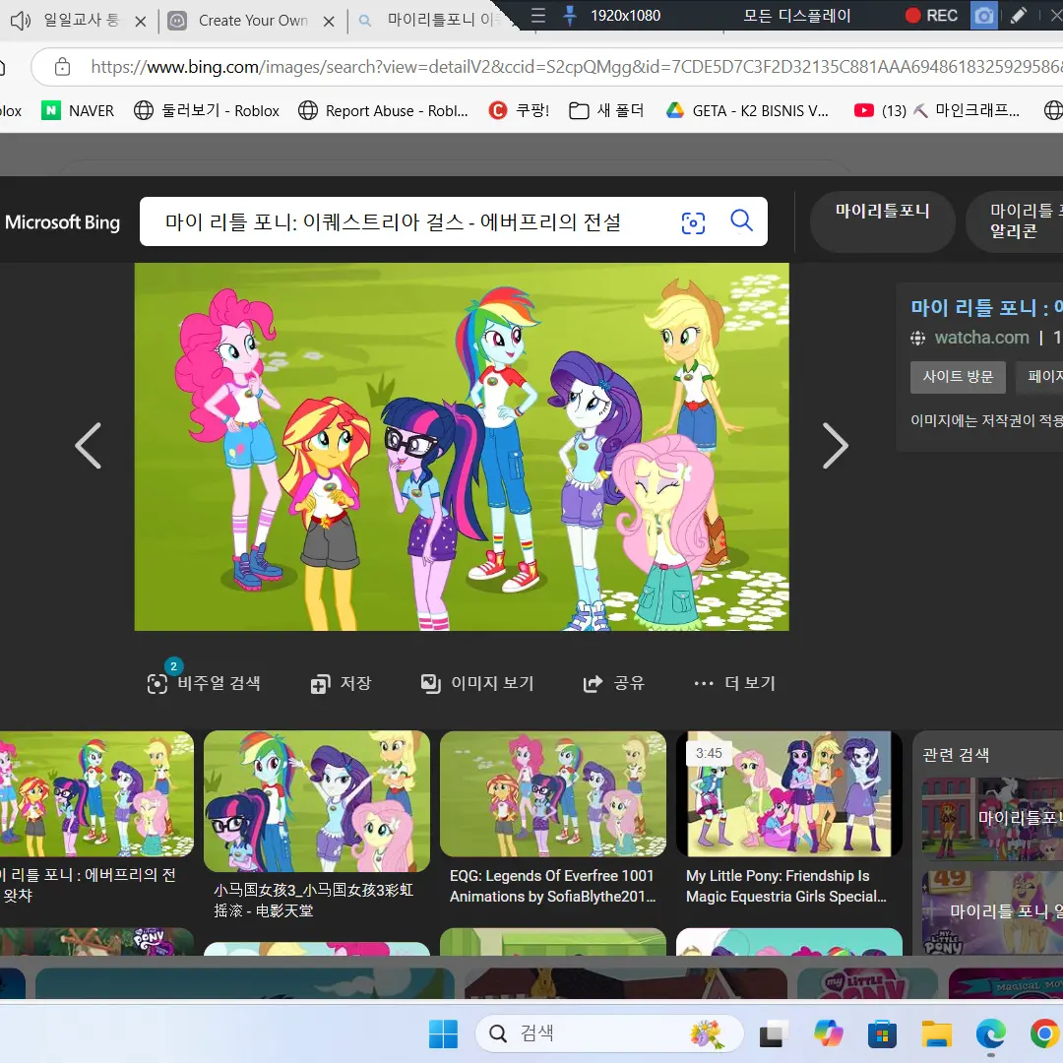This screenshot has width=1063, height=1063.
Task: Open the recorder hamburger menu
Action: pyautogui.click(x=538, y=15)
